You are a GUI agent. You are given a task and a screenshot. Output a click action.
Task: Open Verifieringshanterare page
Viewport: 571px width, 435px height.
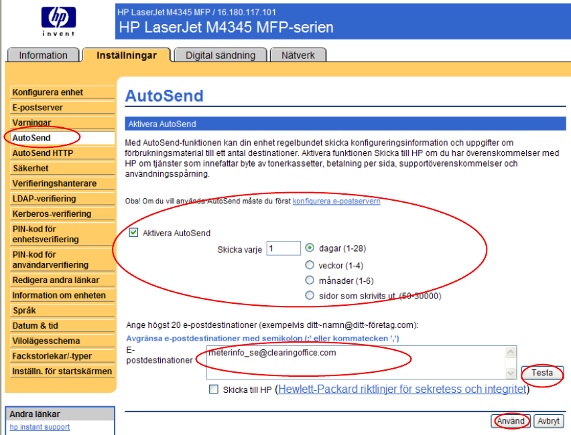click(62, 183)
